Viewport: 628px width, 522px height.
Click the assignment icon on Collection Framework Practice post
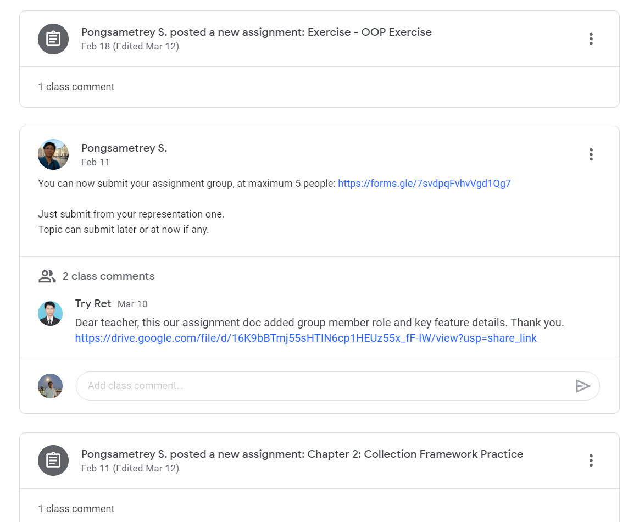click(x=53, y=460)
